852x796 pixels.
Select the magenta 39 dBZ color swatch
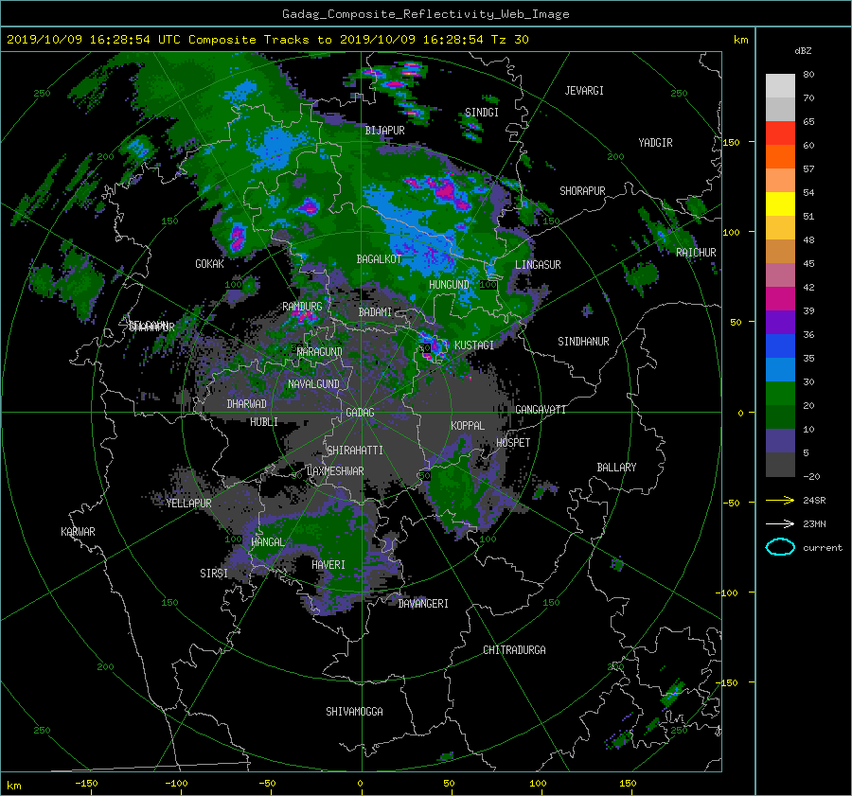tap(780, 299)
